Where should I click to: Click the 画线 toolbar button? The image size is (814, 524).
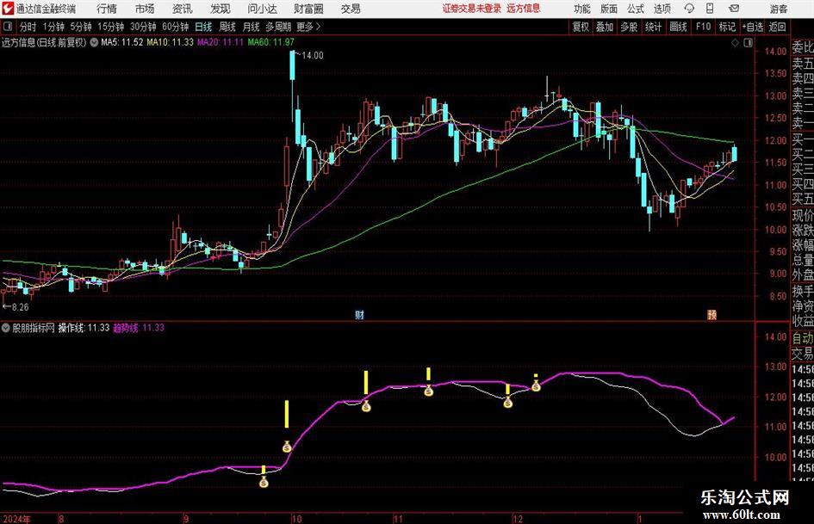(678, 27)
